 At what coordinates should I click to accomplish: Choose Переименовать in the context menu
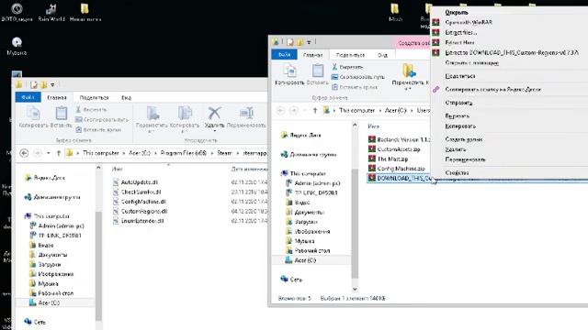click(x=465, y=159)
